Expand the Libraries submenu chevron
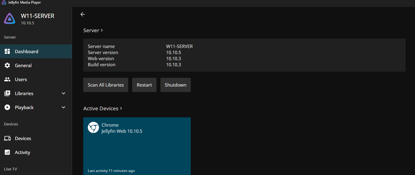 coord(63,94)
